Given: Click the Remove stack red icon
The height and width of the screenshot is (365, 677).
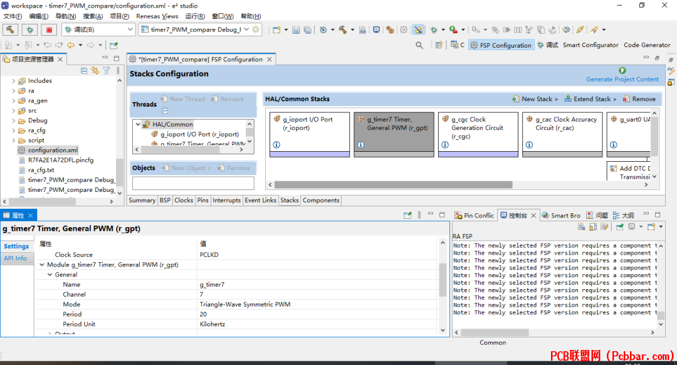Looking at the screenshot, I should [626, 99].
